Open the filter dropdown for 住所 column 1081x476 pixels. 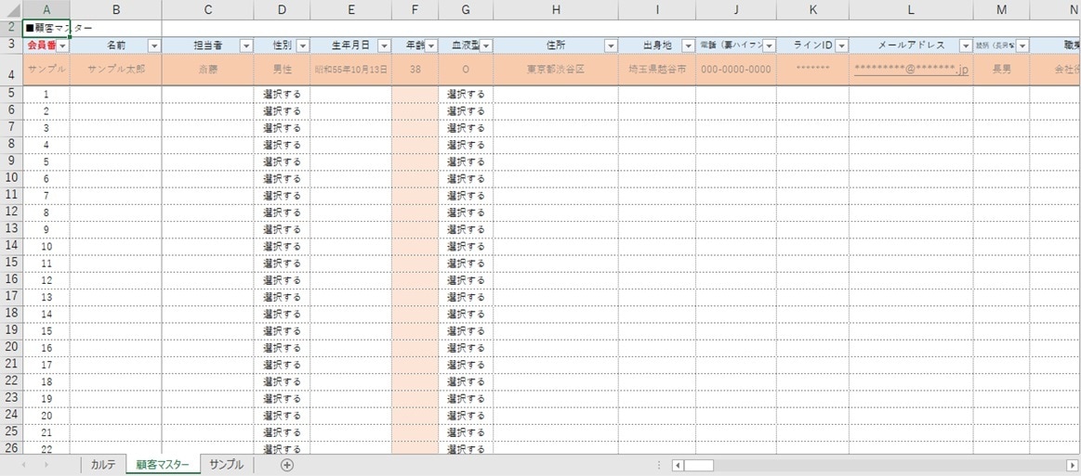point(611,45)
